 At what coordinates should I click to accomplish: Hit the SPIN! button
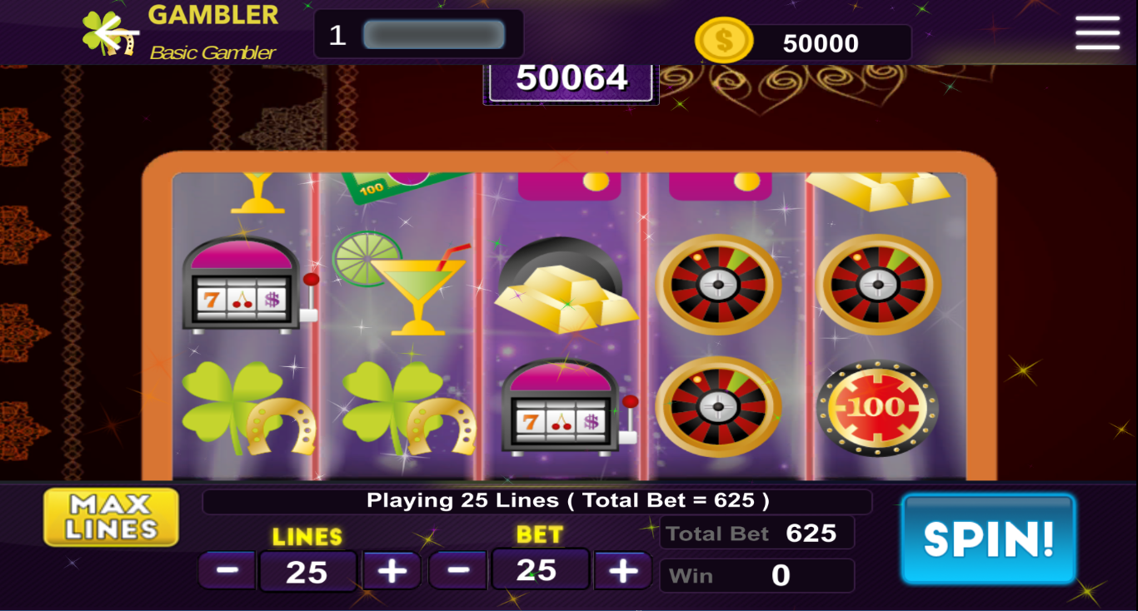[x=988, y=539]
